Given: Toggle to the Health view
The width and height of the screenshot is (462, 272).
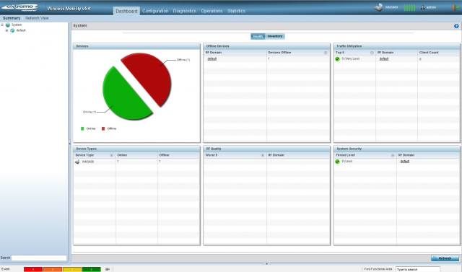Looking at the screenshot, I should point(258,36).
